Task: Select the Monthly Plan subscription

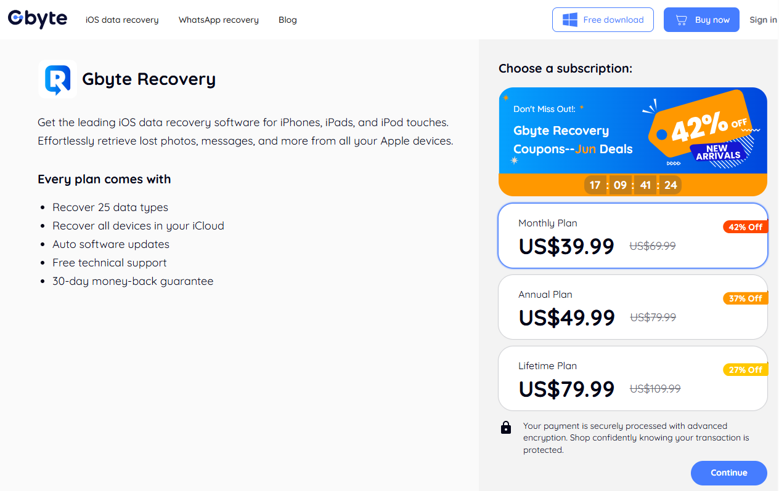Action: coord(632,236)
